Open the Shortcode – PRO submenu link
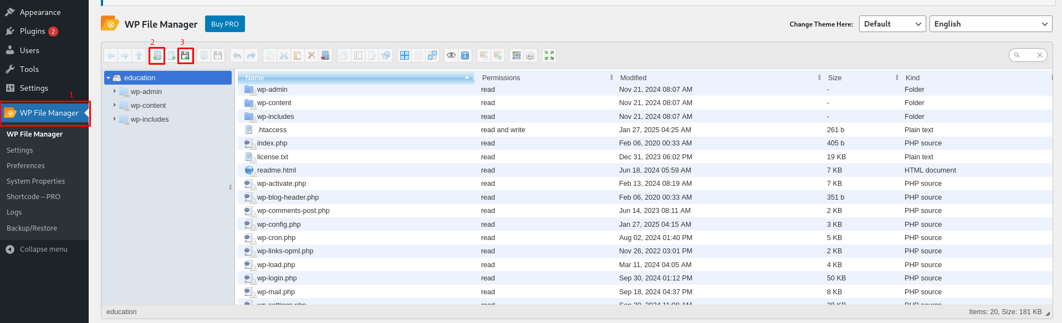1062x323 pixels. 33,196
